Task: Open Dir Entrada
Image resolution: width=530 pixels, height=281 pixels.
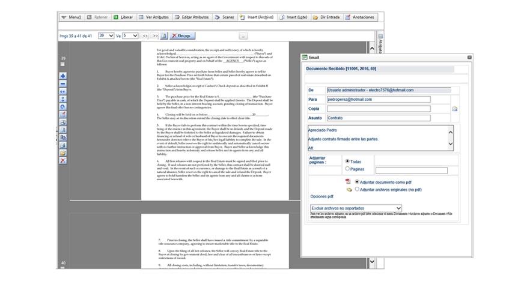Action: [x=326, y=17]
